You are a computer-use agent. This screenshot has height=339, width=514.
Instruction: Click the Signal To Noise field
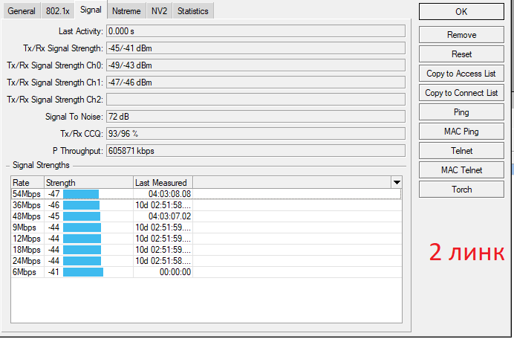(256, 117)
